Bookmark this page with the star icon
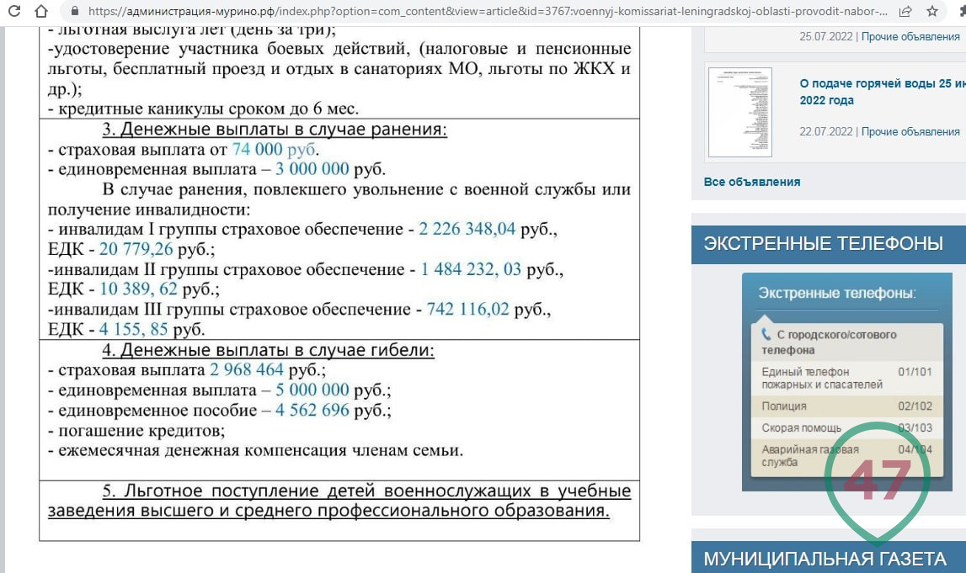Viewport: 966px width, 573px height. [x=932, y=12]
